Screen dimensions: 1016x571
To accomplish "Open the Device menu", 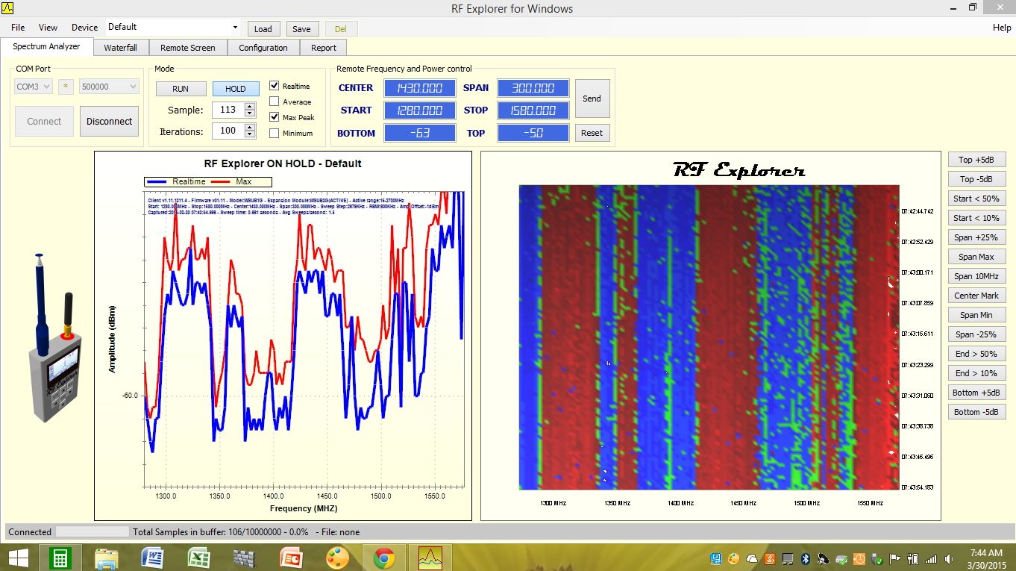I will click(x=84, y=28).
